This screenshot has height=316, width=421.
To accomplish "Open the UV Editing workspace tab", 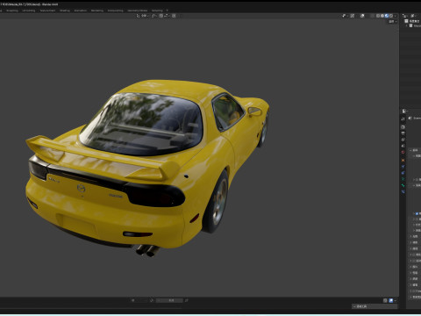I will [x=29, y=11].
